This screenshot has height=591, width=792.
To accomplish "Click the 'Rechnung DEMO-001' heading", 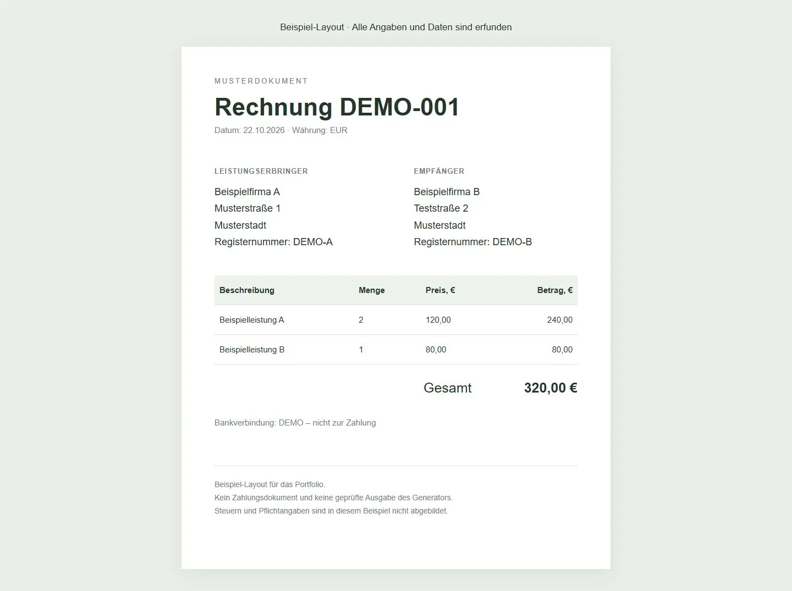I will click(337, 107).
